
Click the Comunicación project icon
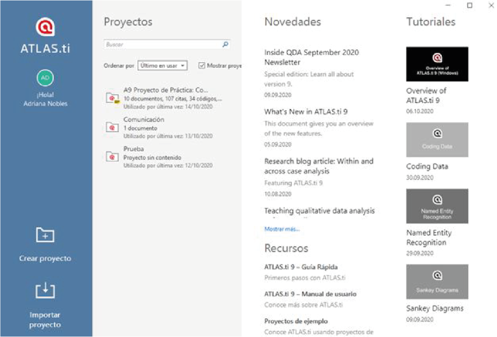coord(112,127)
